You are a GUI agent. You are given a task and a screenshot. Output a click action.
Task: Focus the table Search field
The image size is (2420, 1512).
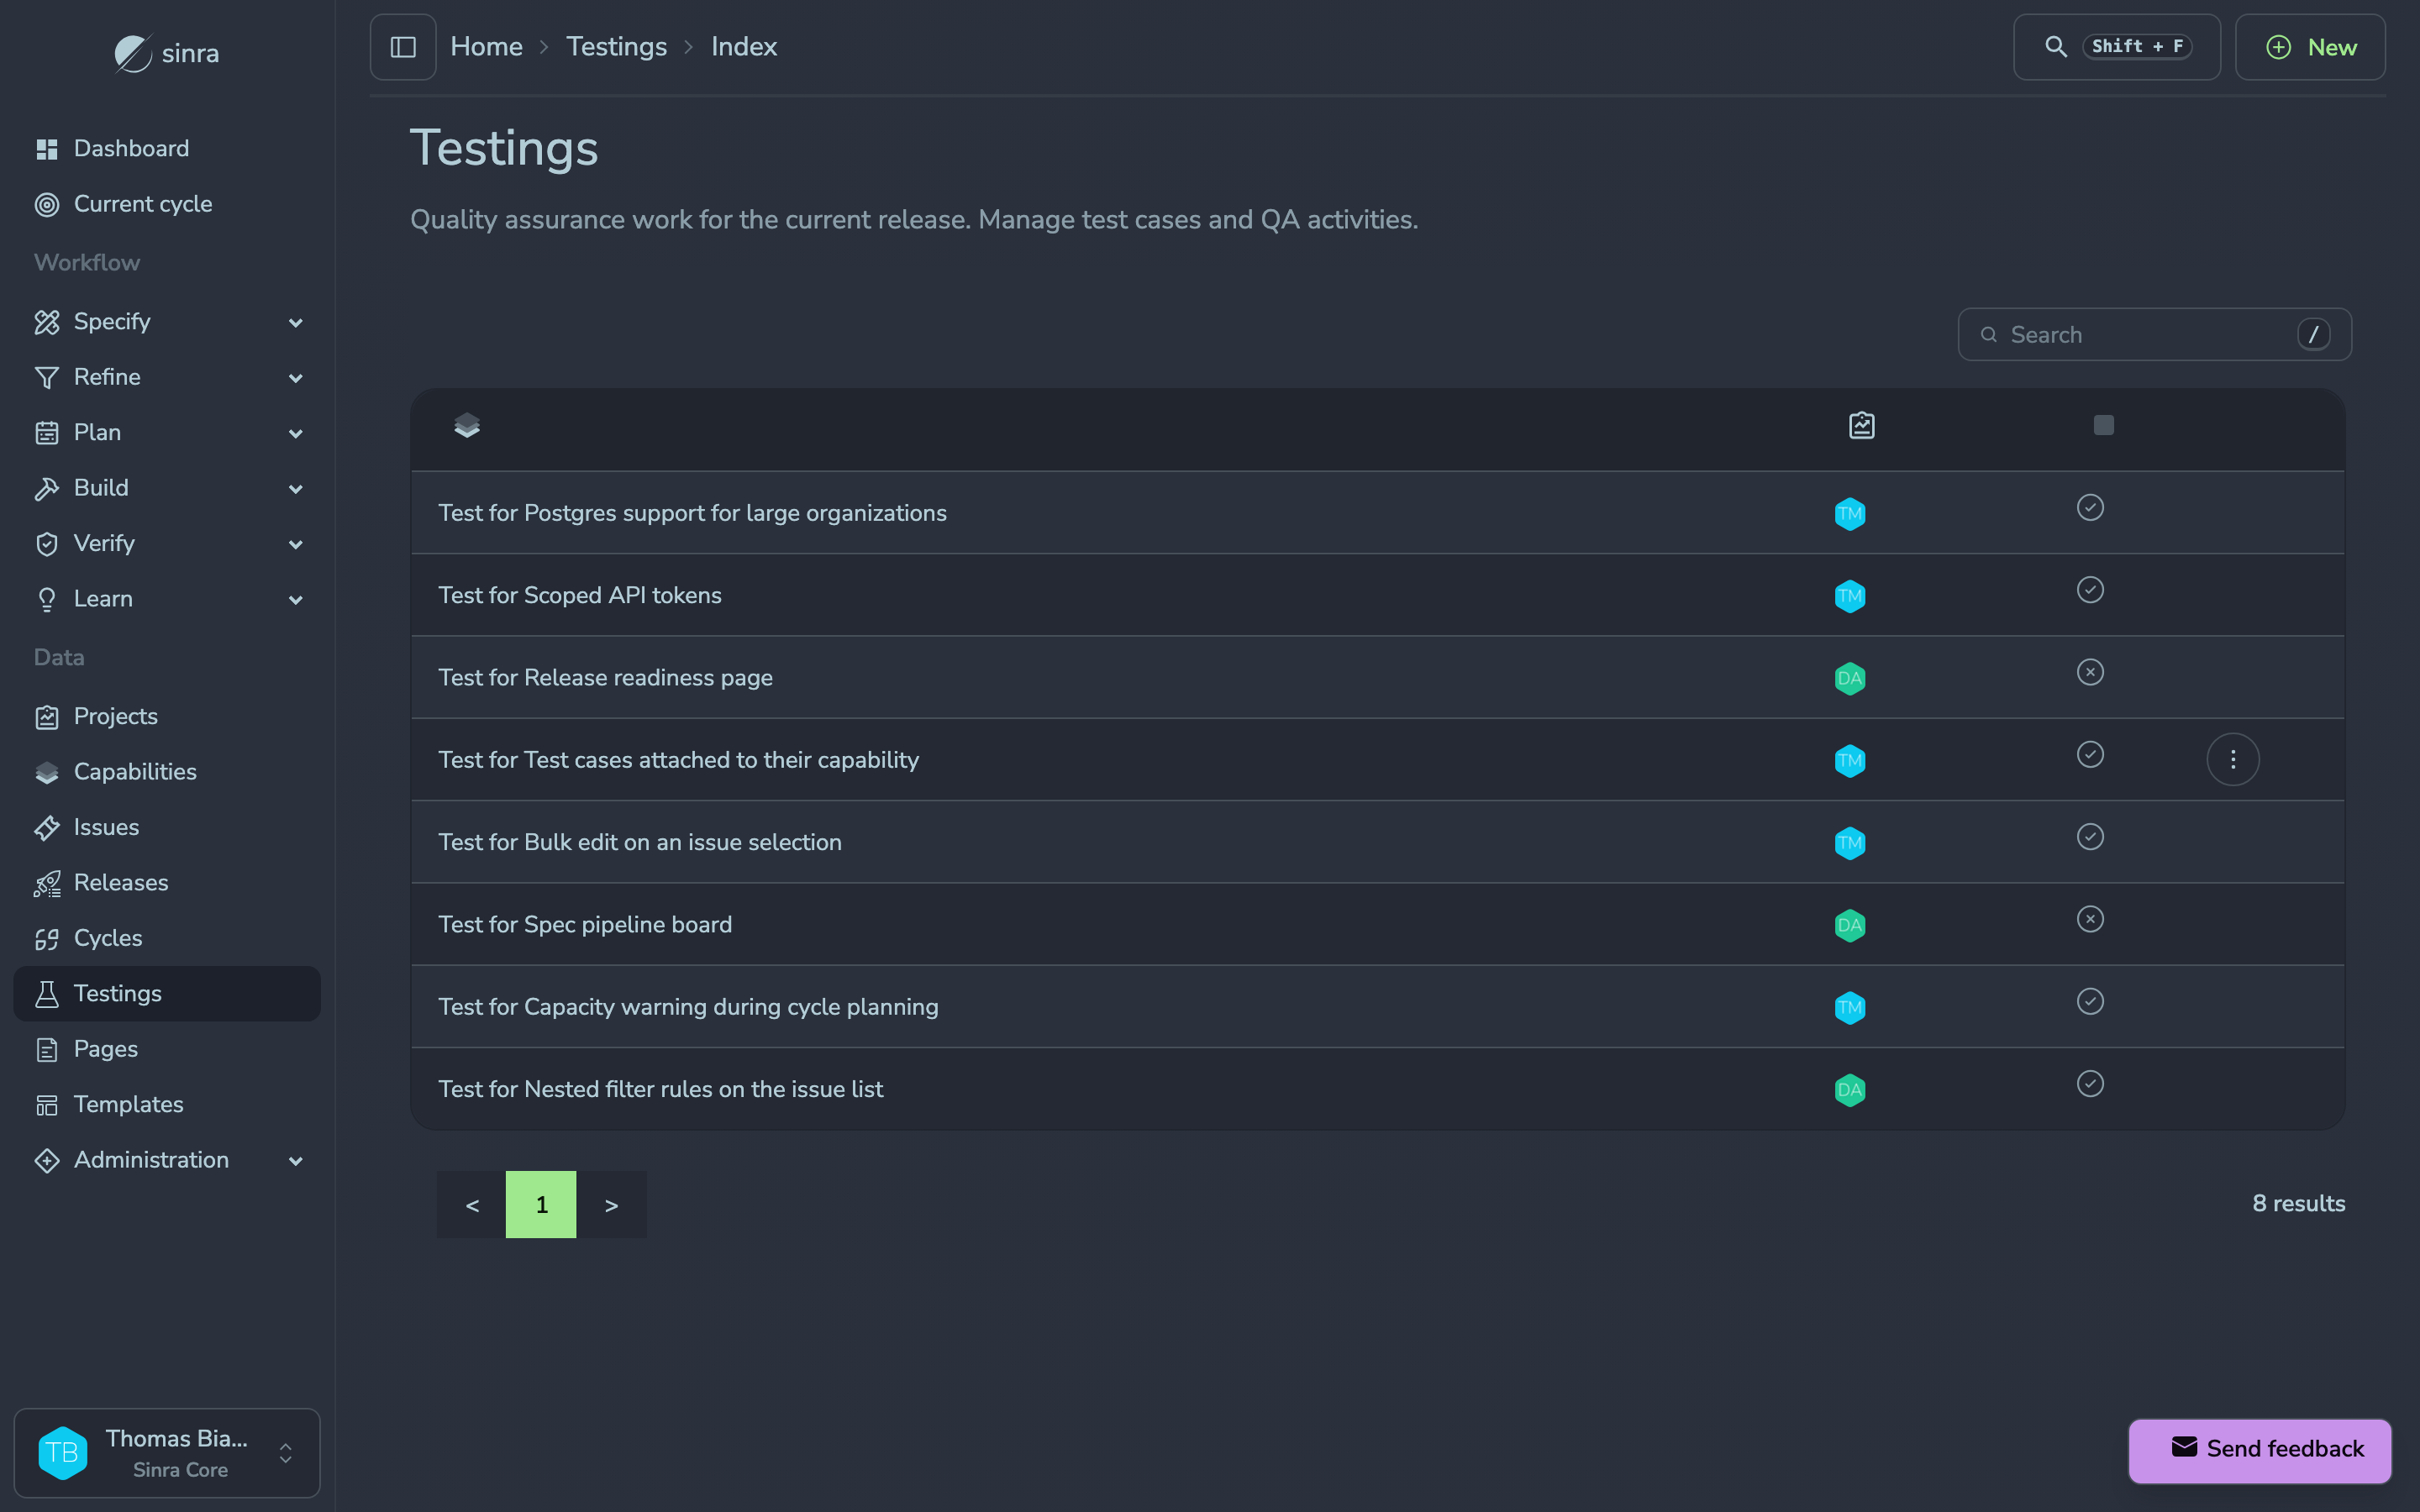(x=2154, y=335)
